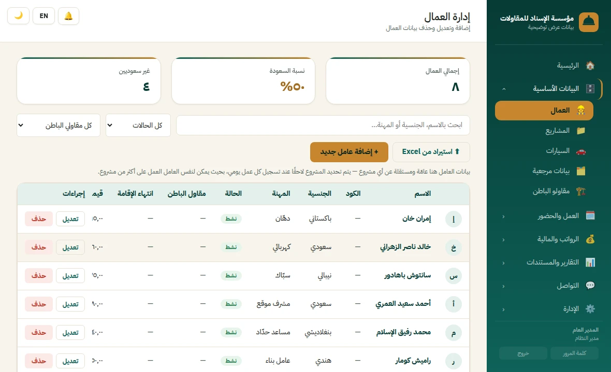The width and height of the screenshot is (611, 372).
Task: Toggle dark mode moon icon
Action: point(18,16)
